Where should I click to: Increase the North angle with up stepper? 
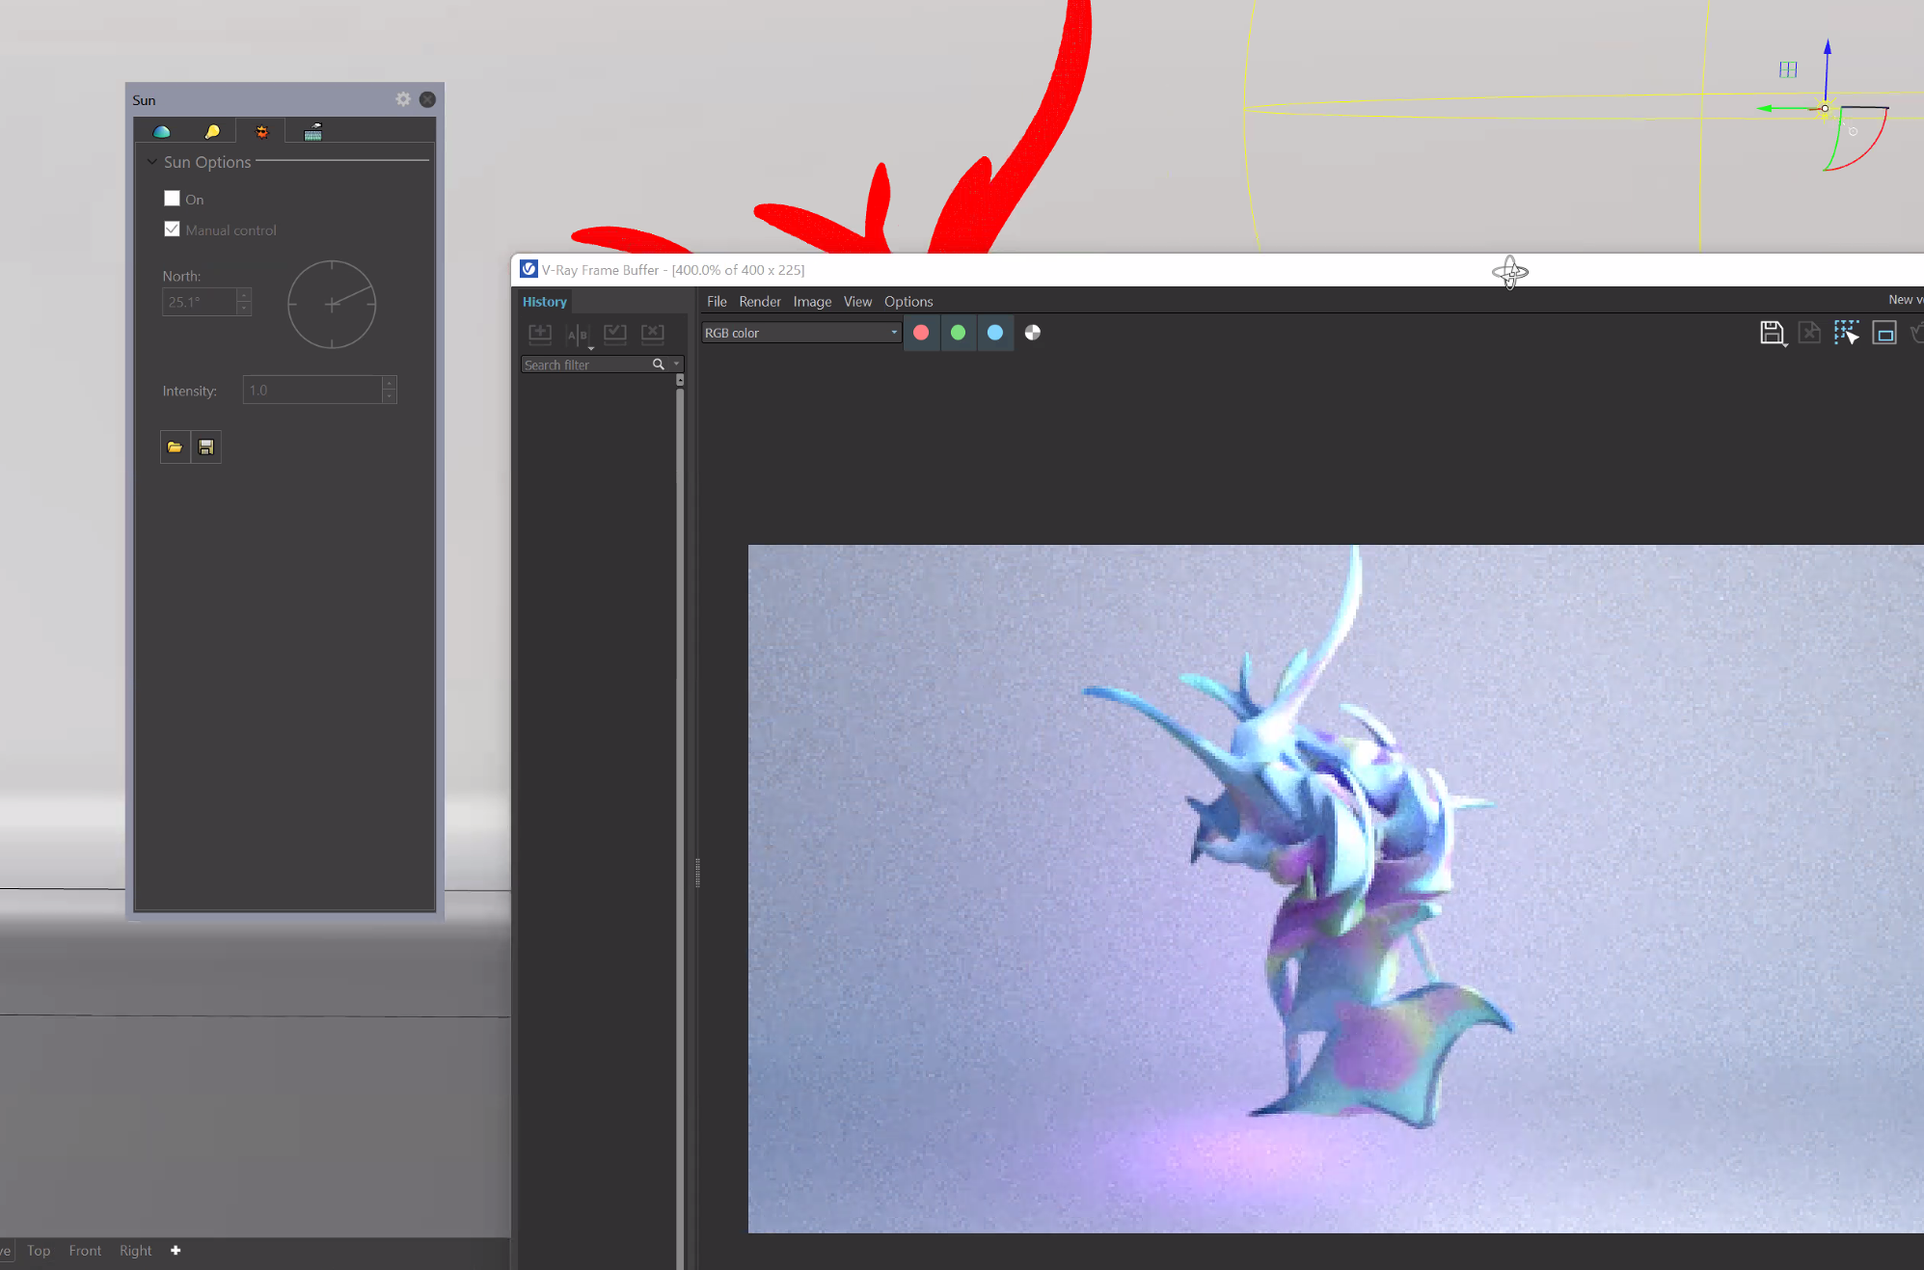[x=244, y=295]
